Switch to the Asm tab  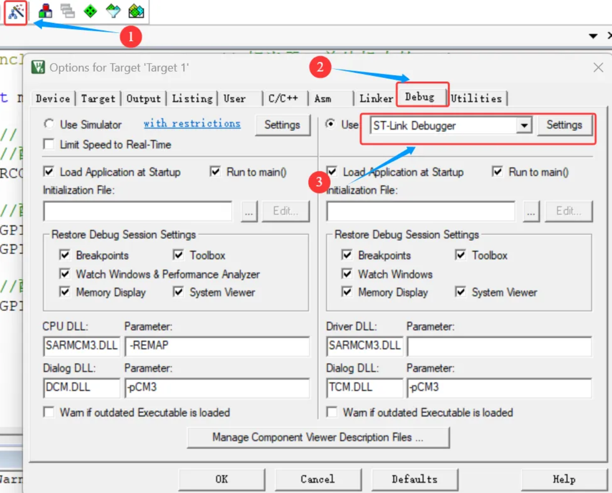point(323,98)
